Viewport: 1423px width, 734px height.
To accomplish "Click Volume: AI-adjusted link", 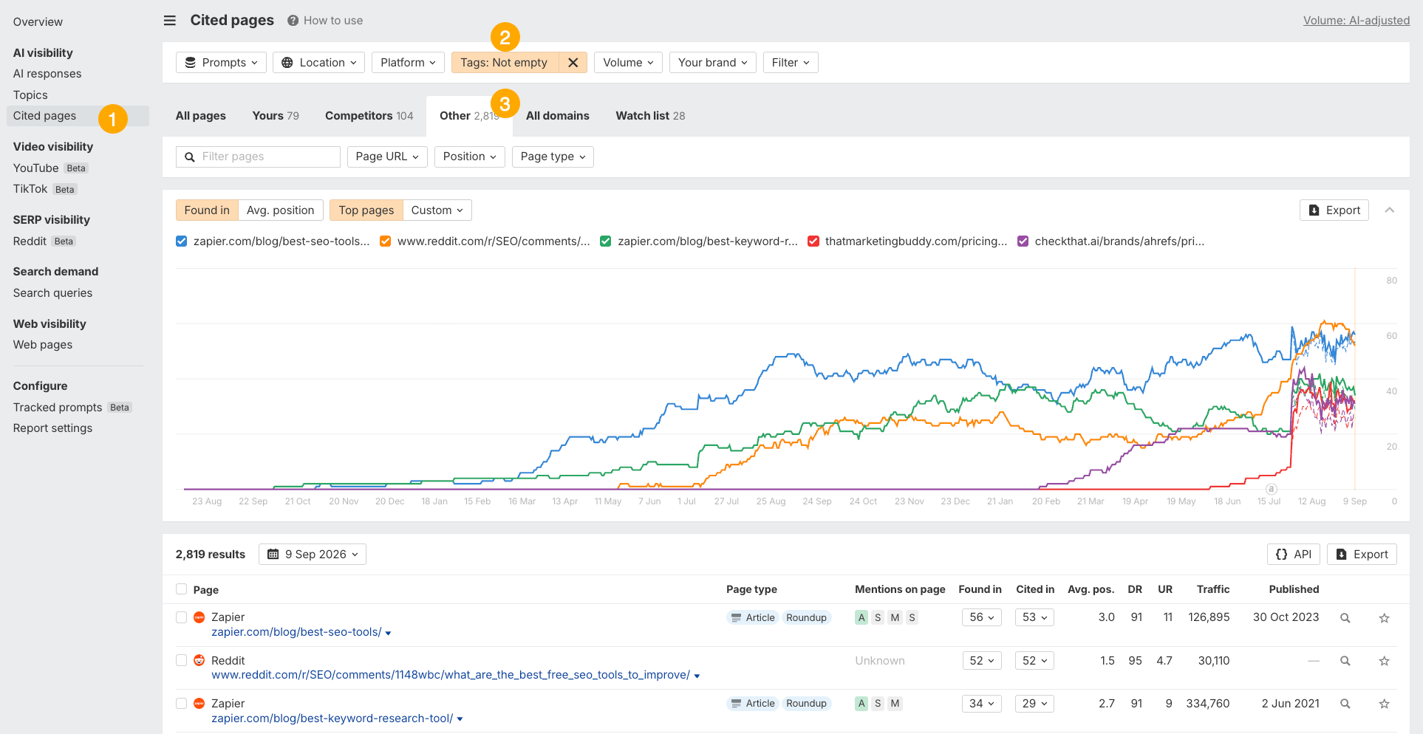I will pos(1357,21).
